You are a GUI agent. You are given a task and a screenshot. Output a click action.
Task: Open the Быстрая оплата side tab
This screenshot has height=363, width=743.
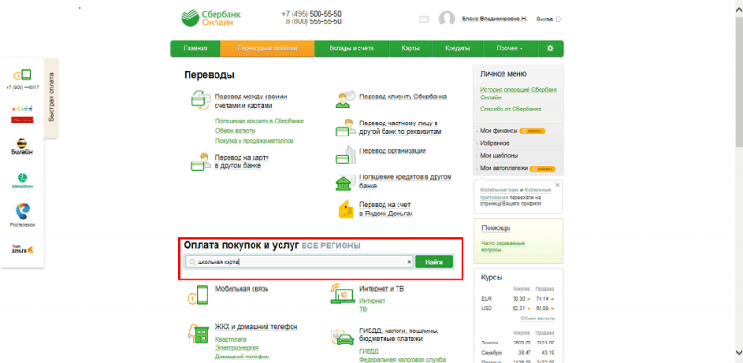[51, 97]
